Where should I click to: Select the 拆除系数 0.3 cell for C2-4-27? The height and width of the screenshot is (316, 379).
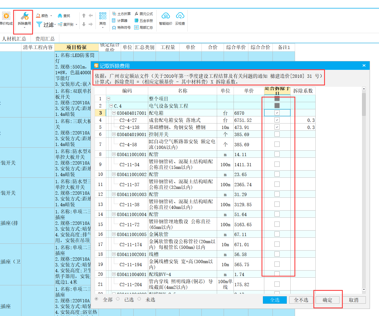(303, 120)
